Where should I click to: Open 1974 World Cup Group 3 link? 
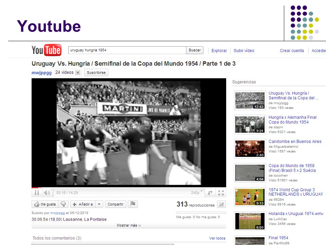296,192
